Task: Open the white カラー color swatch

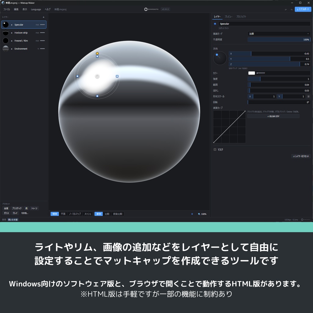Action: pos(251,73)
